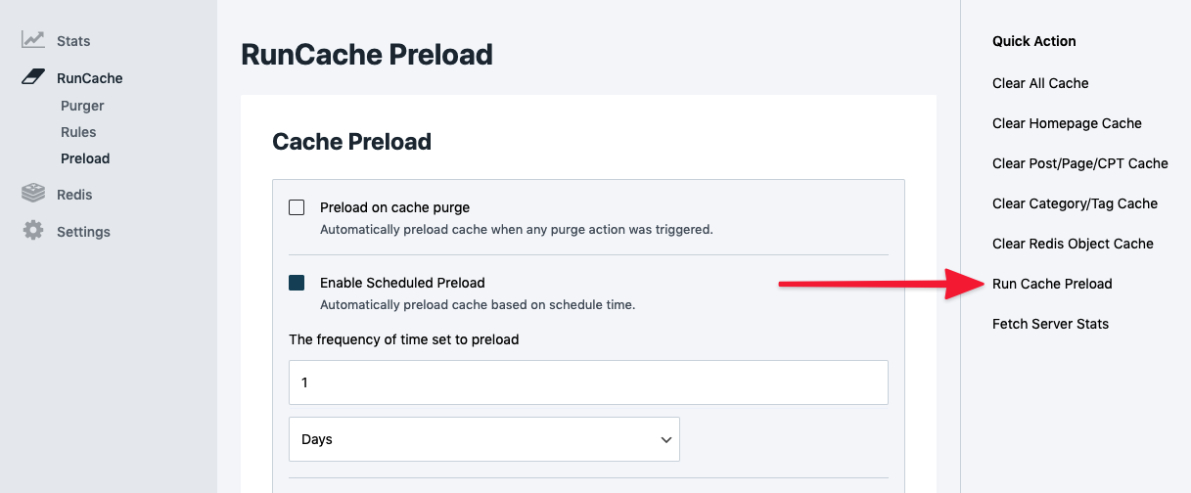Open the Purger submenu item

pos(82,106)
